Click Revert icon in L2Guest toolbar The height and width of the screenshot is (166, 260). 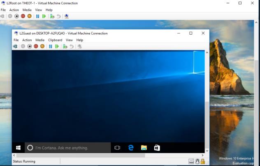pyautogui.click(x=72, y=46)
